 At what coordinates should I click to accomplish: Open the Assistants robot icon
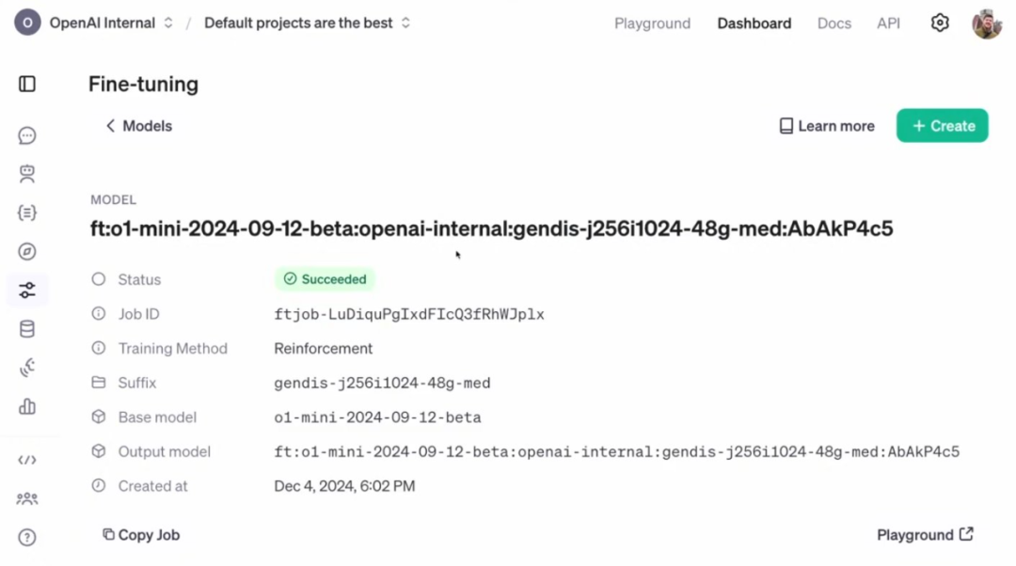coord(27,174)
